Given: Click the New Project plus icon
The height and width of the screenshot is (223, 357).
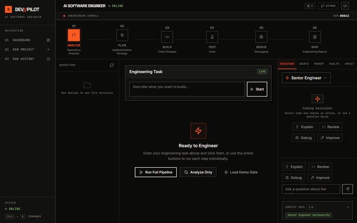Looking at the screenshot, I should pyautogui.click(x=48, y=50).
